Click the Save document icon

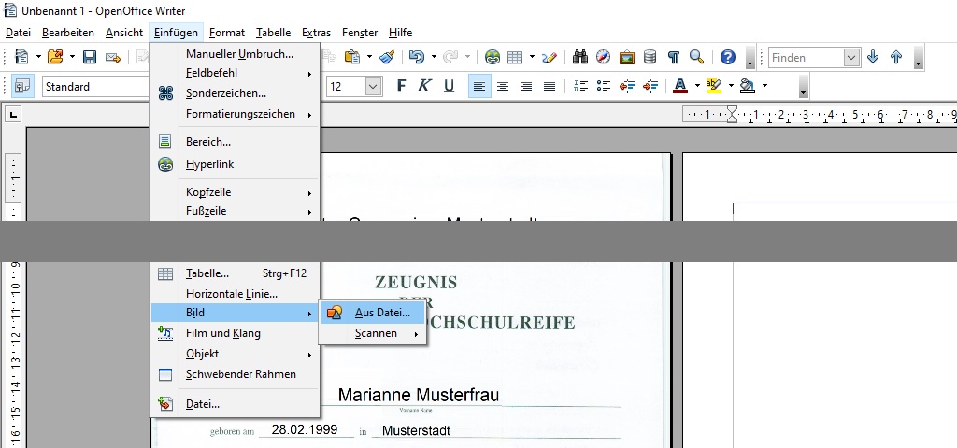tap(90, 57)
